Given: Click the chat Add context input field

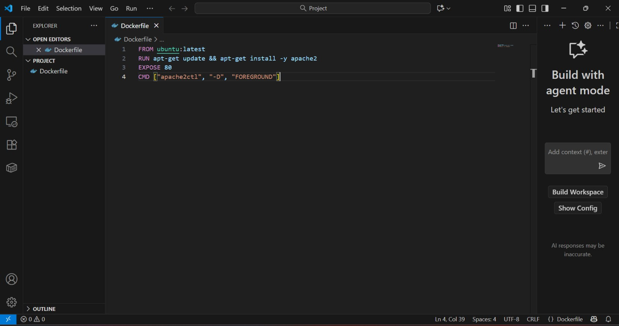Looking at the screenshot, I should point(578,152).
